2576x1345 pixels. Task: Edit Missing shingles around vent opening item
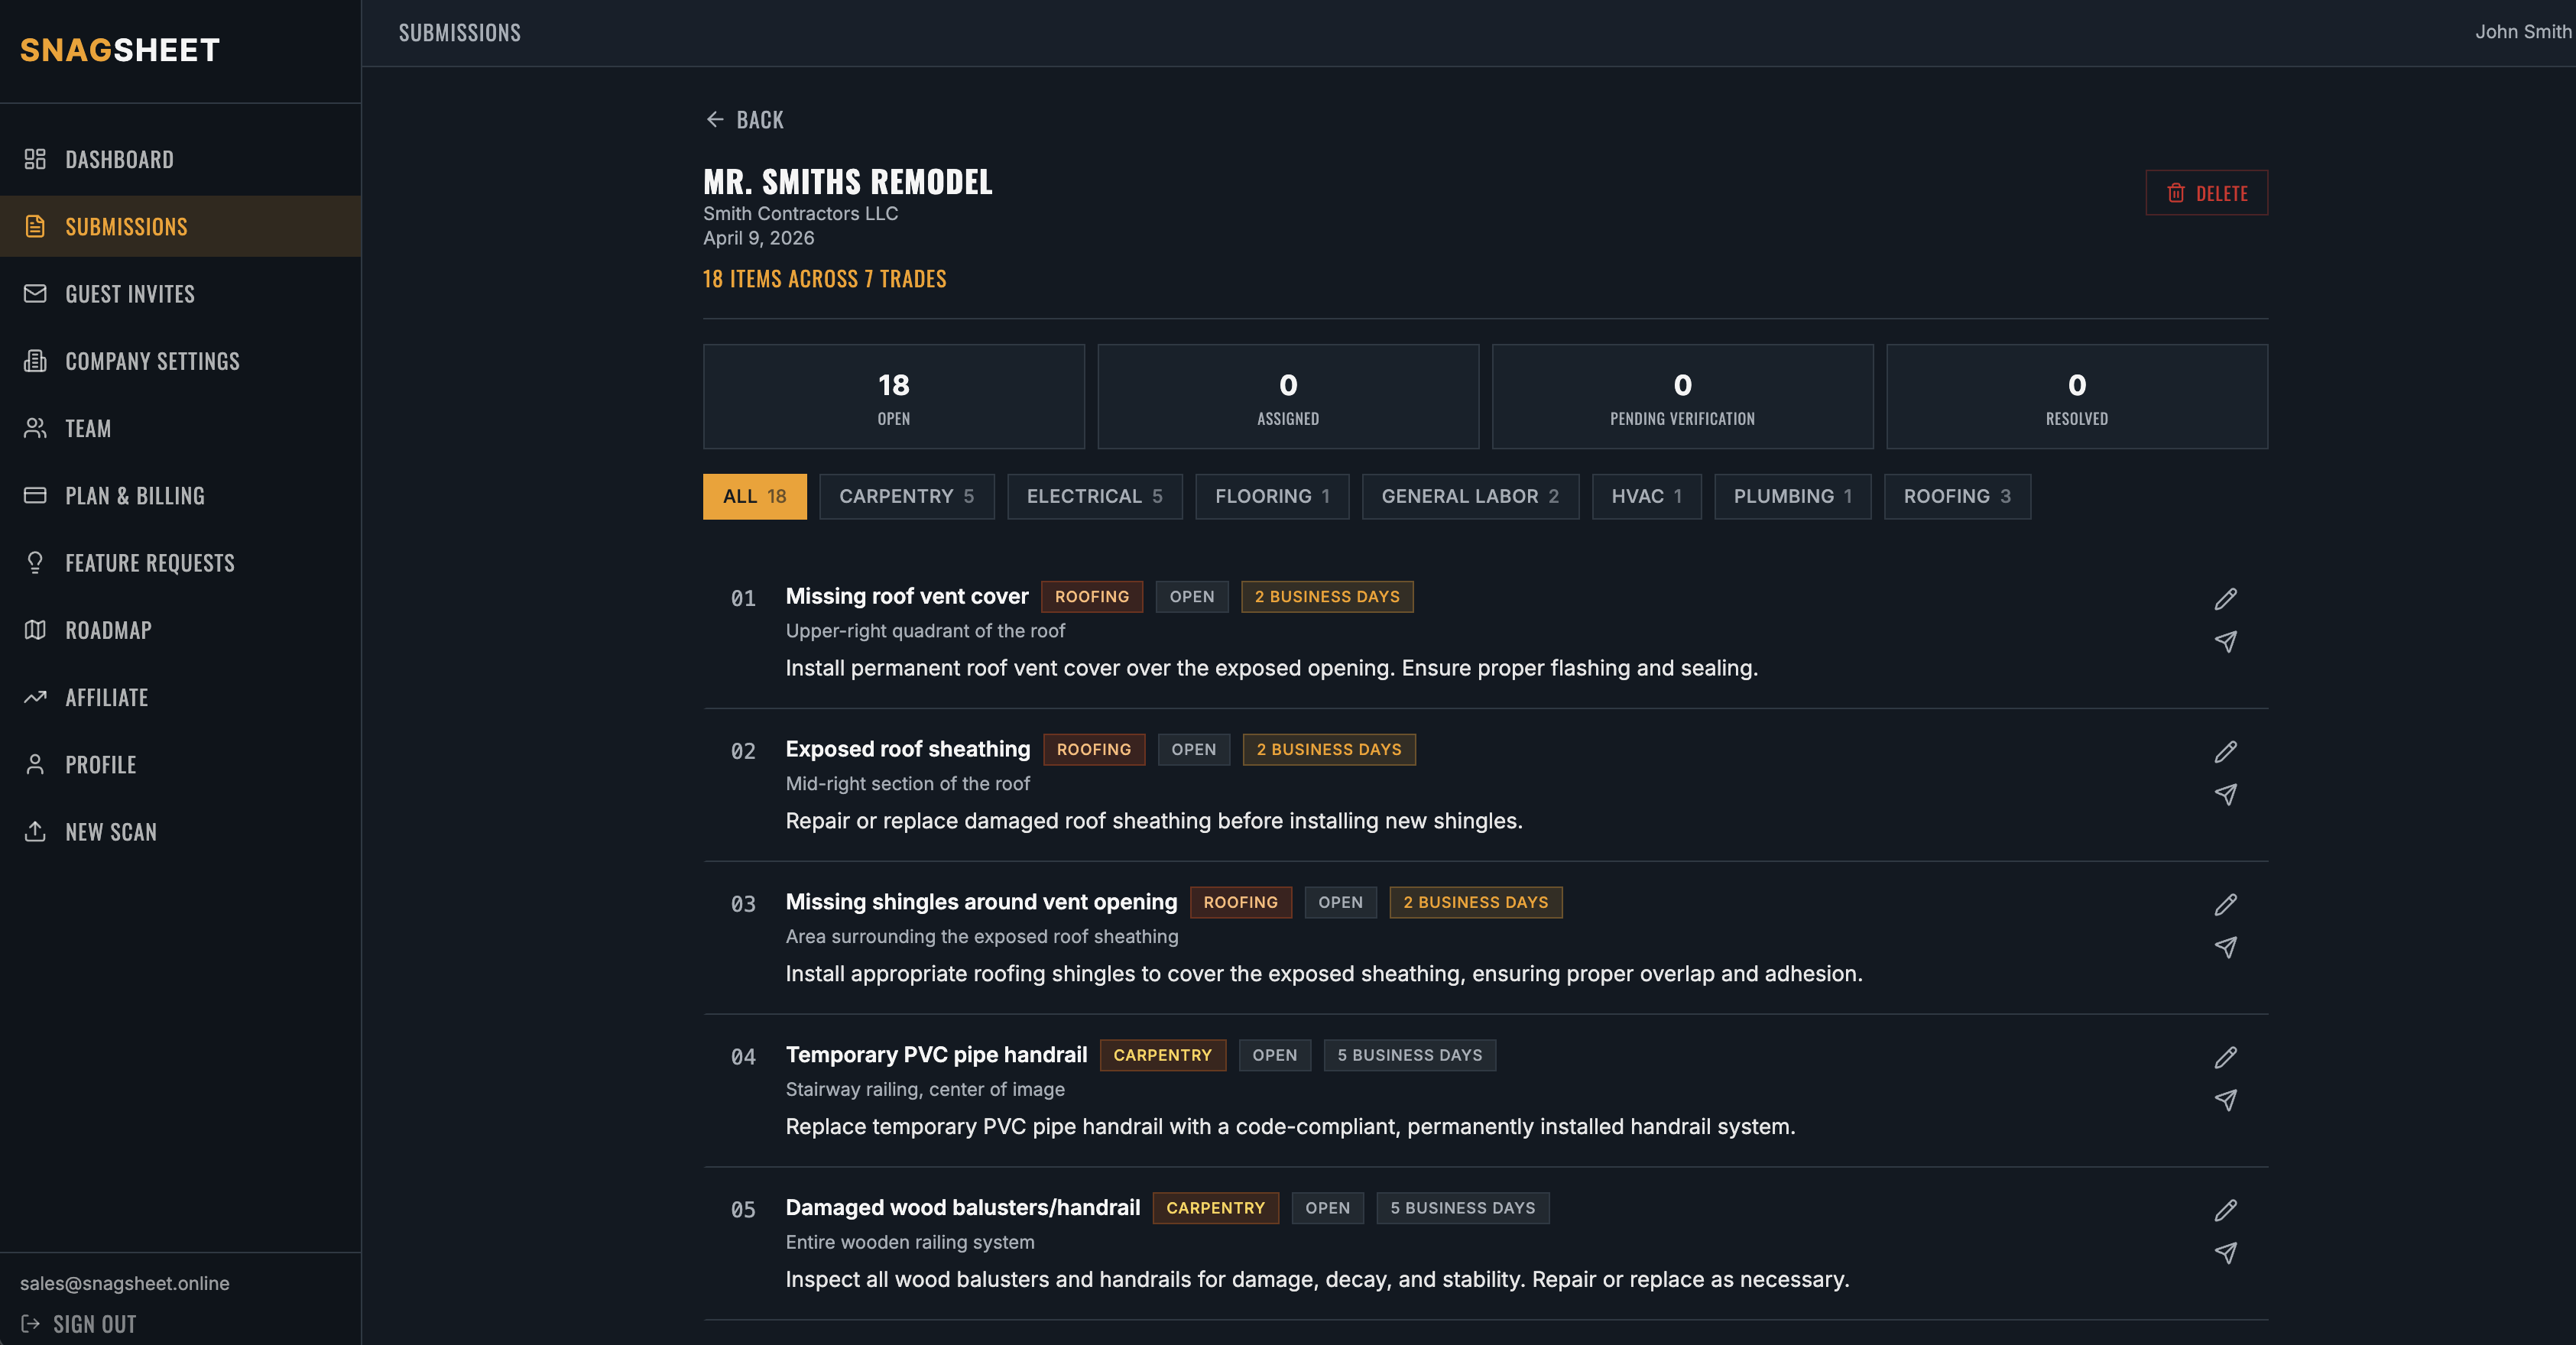click(x=2225, y=905)
